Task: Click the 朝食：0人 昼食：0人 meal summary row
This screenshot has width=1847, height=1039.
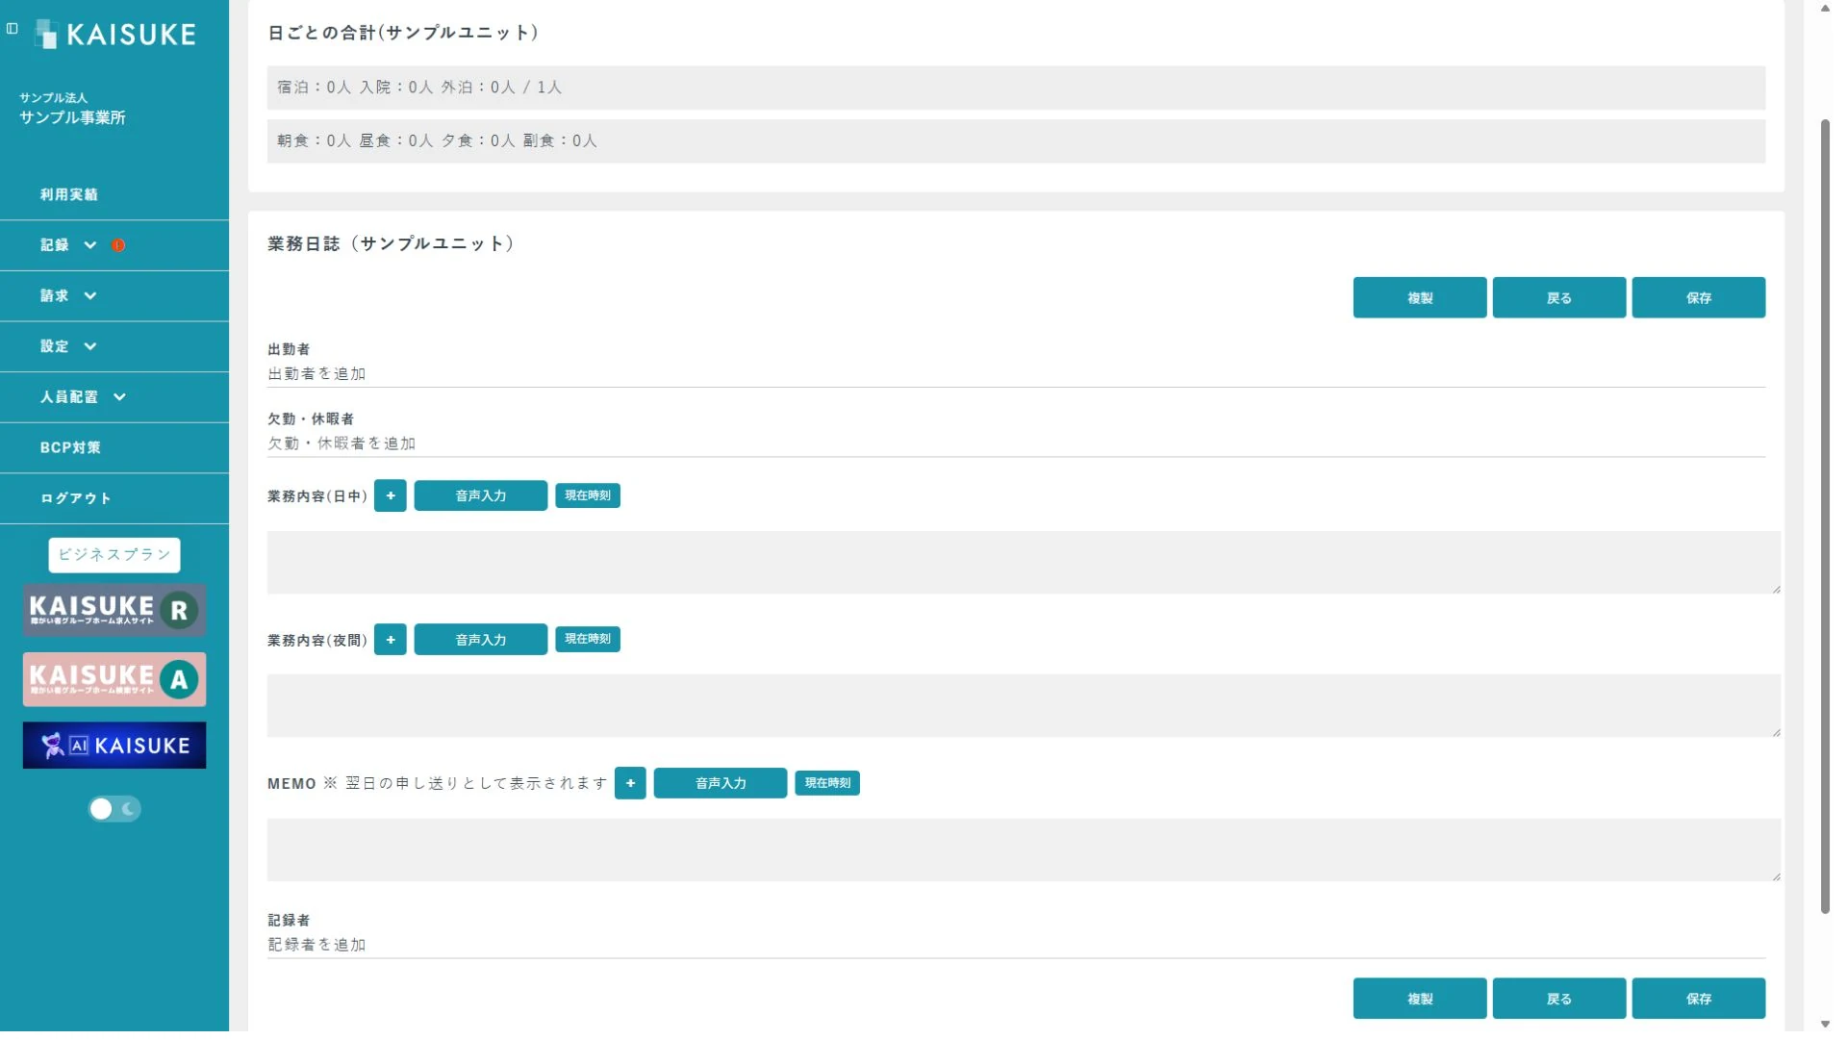Action: (x=1016, y=141)
